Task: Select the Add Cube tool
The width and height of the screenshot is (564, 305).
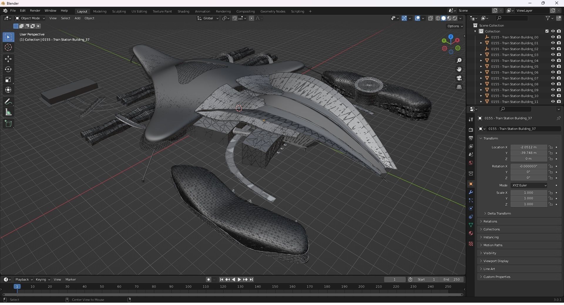Action: pyautogui.click(x=8, y=124)
